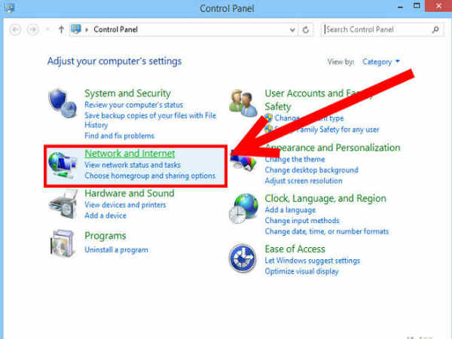This screenshot has height=339, width=452.
Task: Open Network and Internet category
Action: (x=130, y=154)
